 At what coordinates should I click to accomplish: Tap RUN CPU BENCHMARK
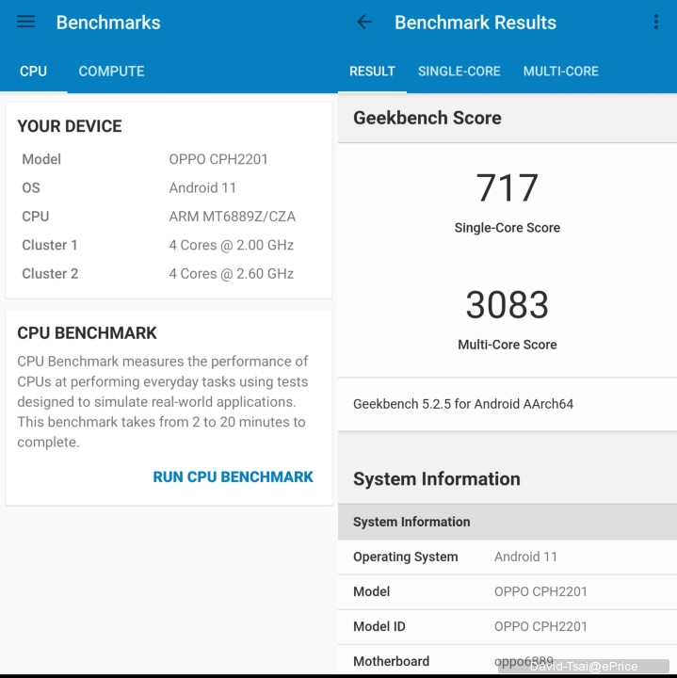[233, 476]
